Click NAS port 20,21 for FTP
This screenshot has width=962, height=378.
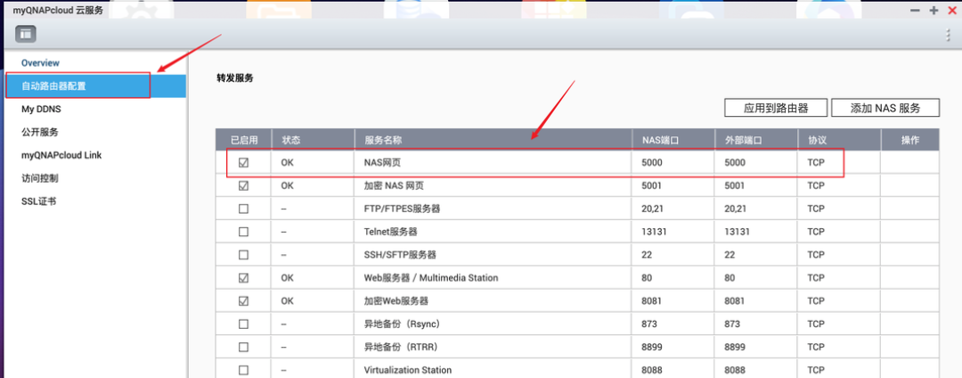[x=651, y=209]
